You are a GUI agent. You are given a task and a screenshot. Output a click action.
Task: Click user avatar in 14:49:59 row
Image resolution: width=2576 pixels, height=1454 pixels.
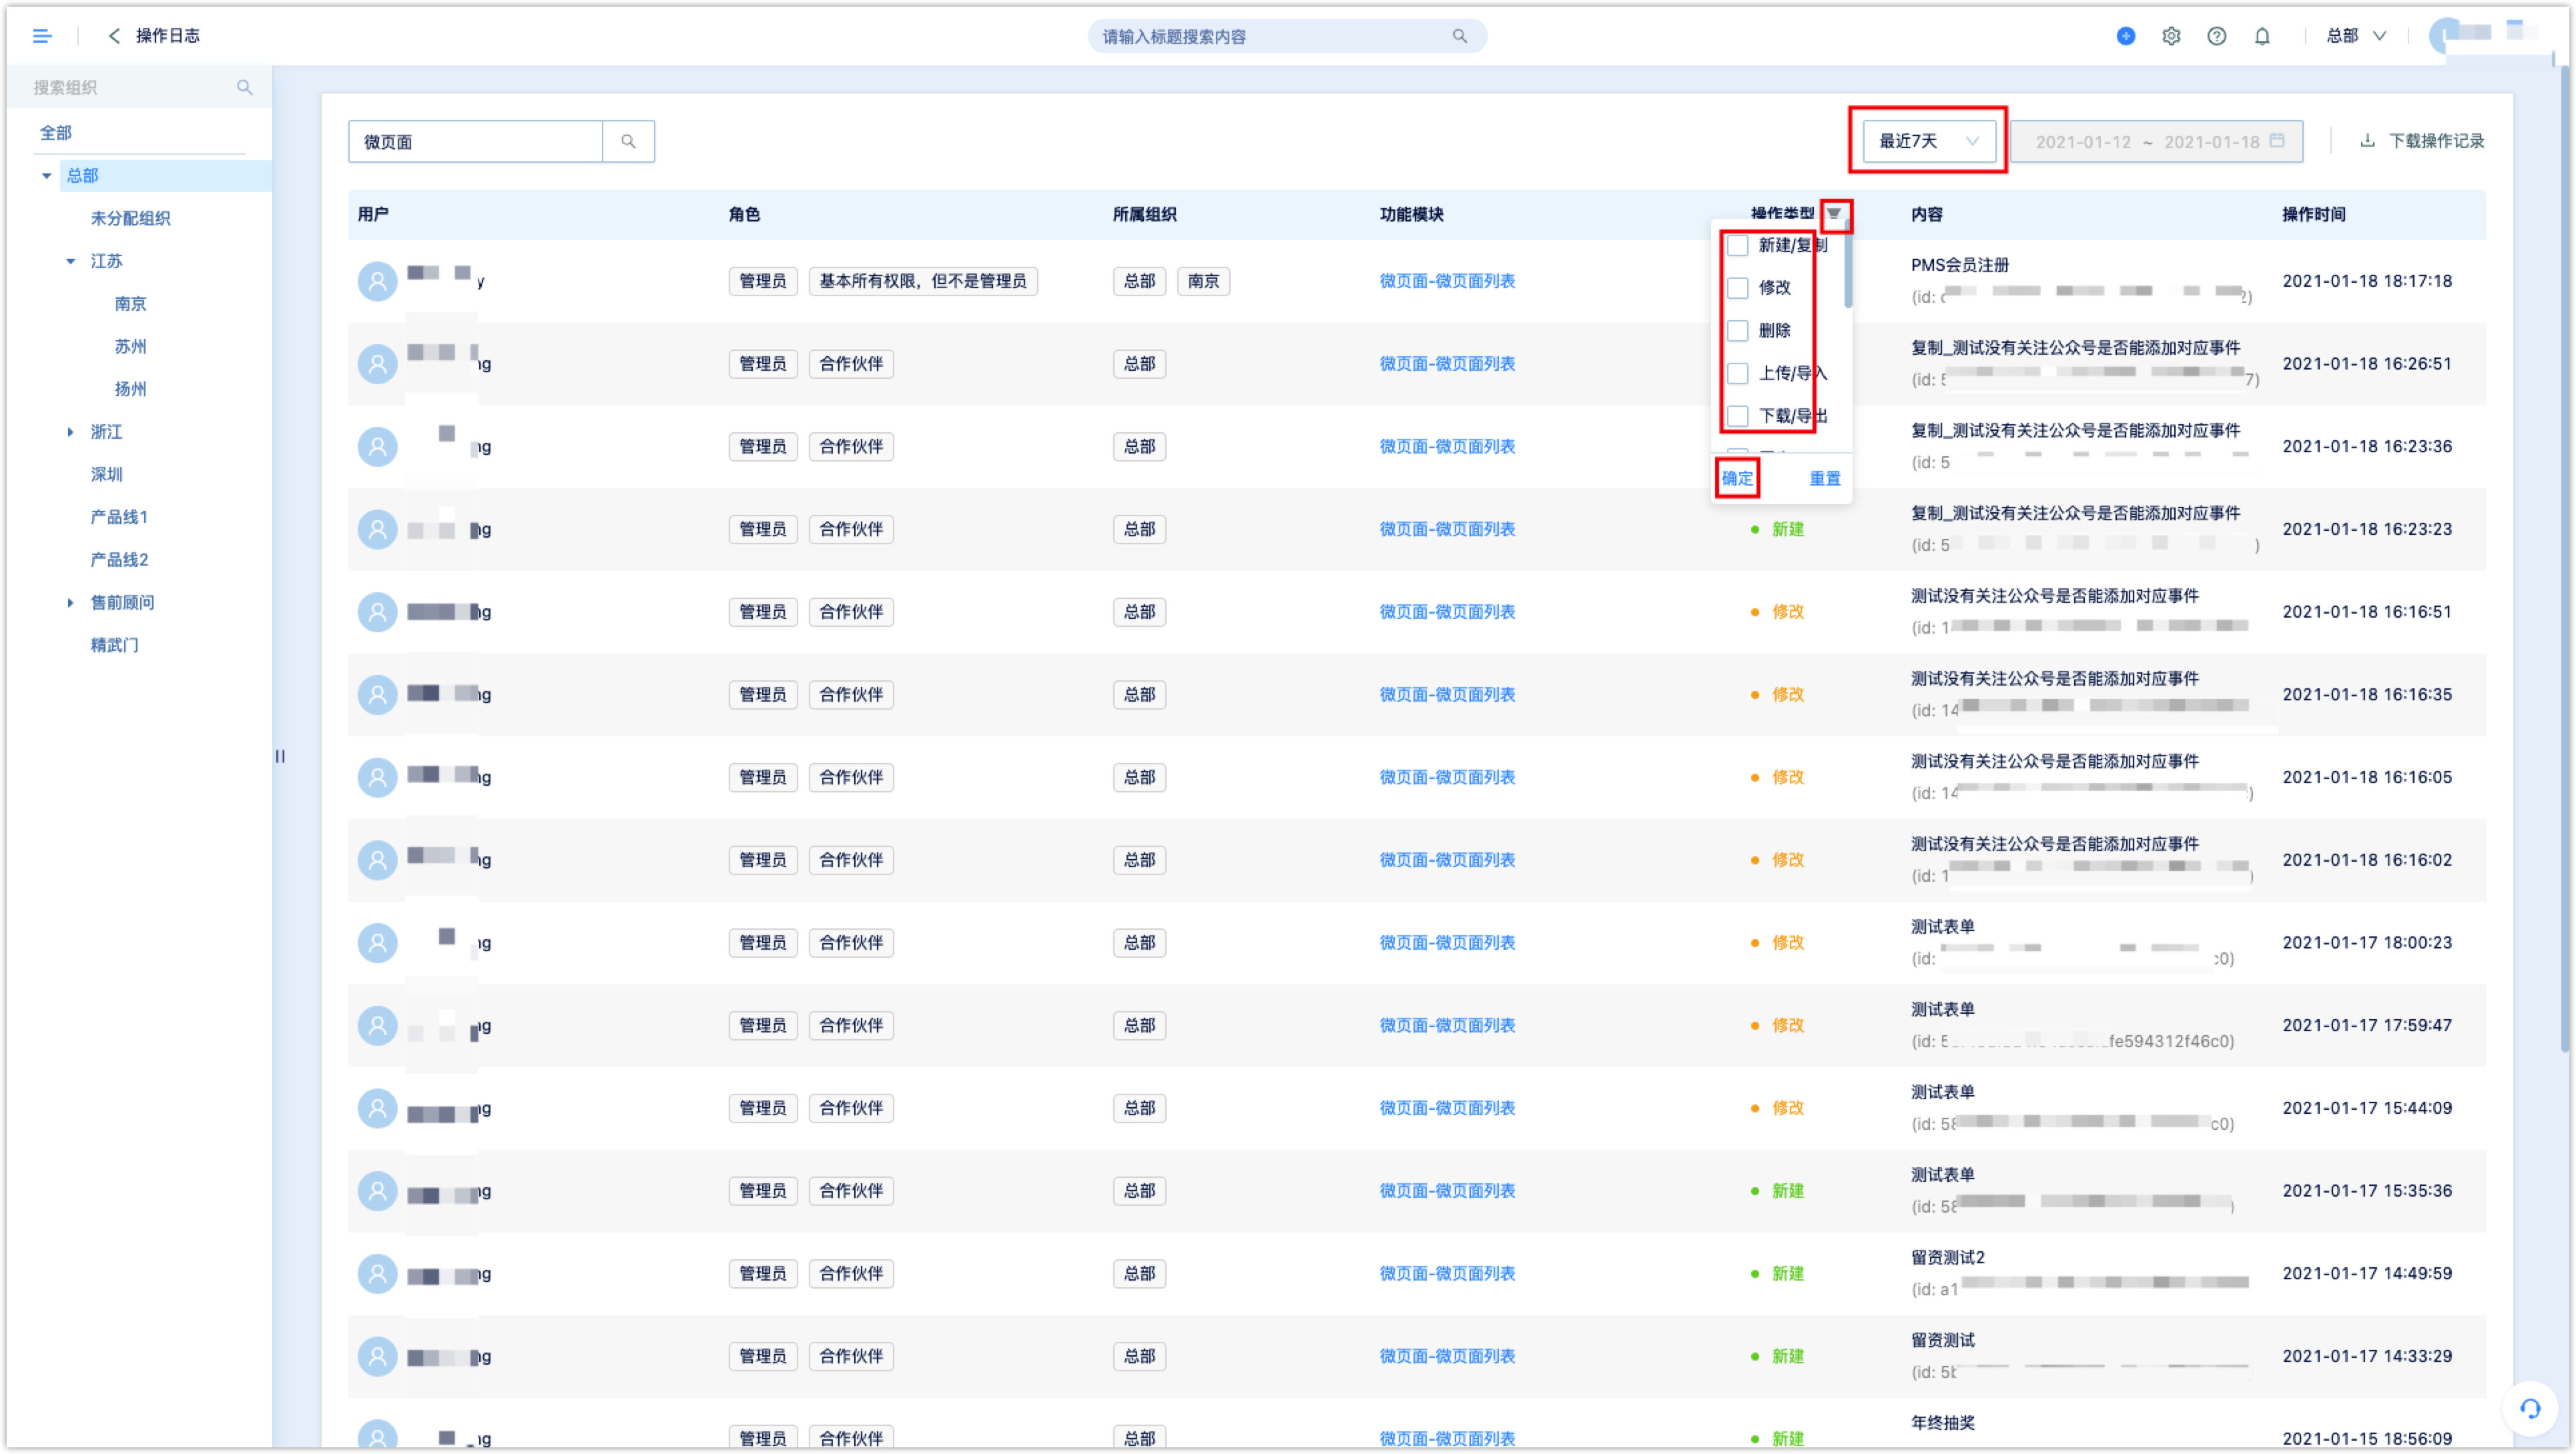pos(377,1273)
